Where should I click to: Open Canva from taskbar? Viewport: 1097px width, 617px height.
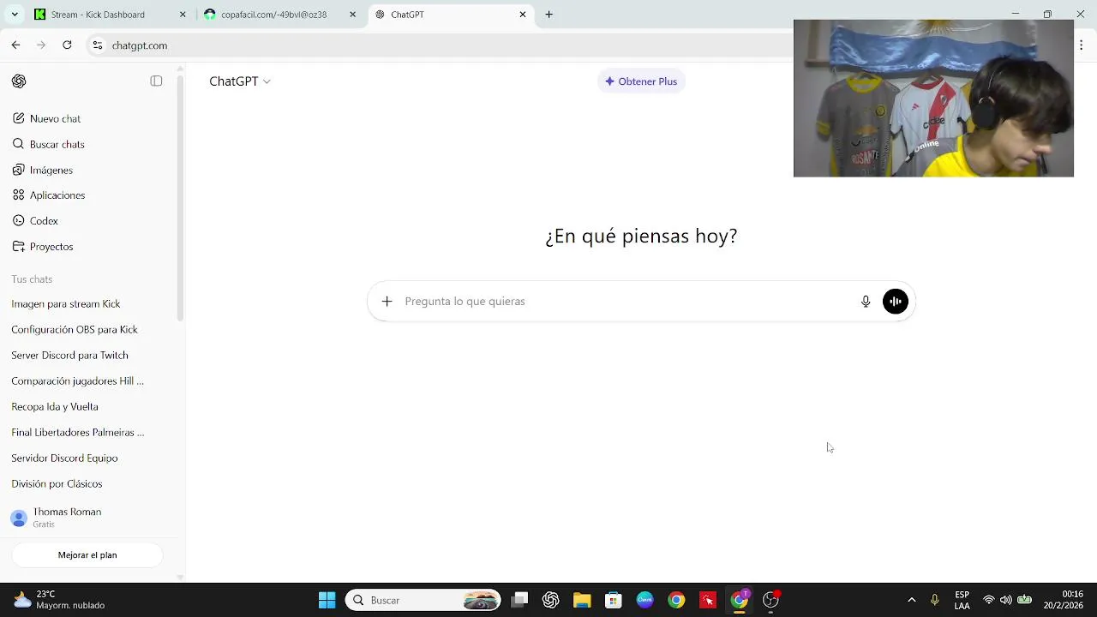point(644,600)
